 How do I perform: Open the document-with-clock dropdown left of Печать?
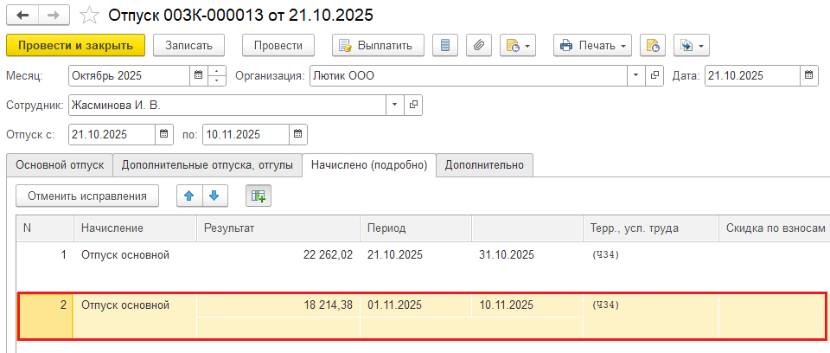pyautogui.click(x=518, y=46)
